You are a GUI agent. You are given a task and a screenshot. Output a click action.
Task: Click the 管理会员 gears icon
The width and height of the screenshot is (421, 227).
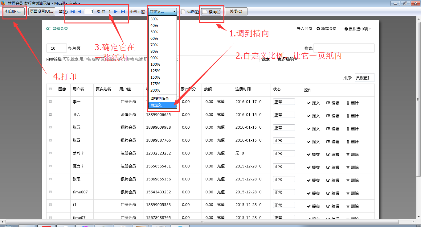[x=48, y=29]
